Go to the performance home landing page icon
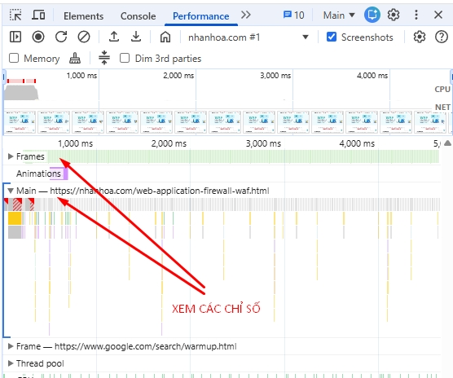Viewport: 453px width, 378px height. (x=165, y=37)
